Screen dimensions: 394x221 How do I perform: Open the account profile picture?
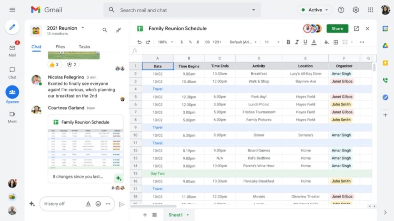[x=385, y=10]
